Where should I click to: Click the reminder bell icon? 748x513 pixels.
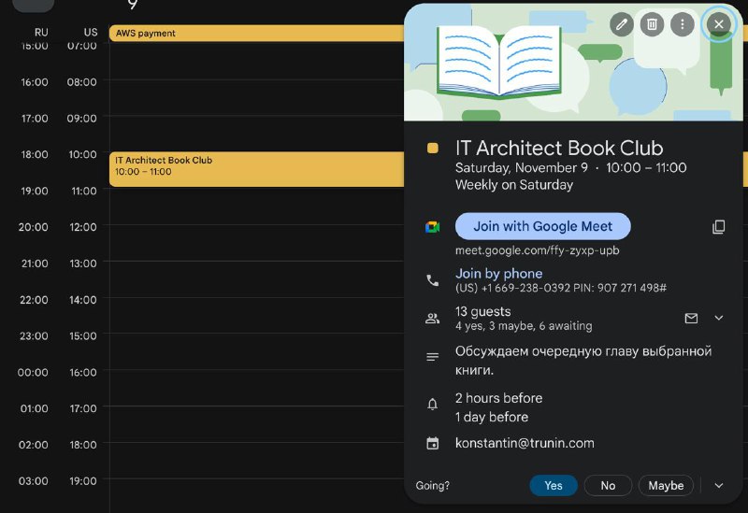click(x=432, y=405)
